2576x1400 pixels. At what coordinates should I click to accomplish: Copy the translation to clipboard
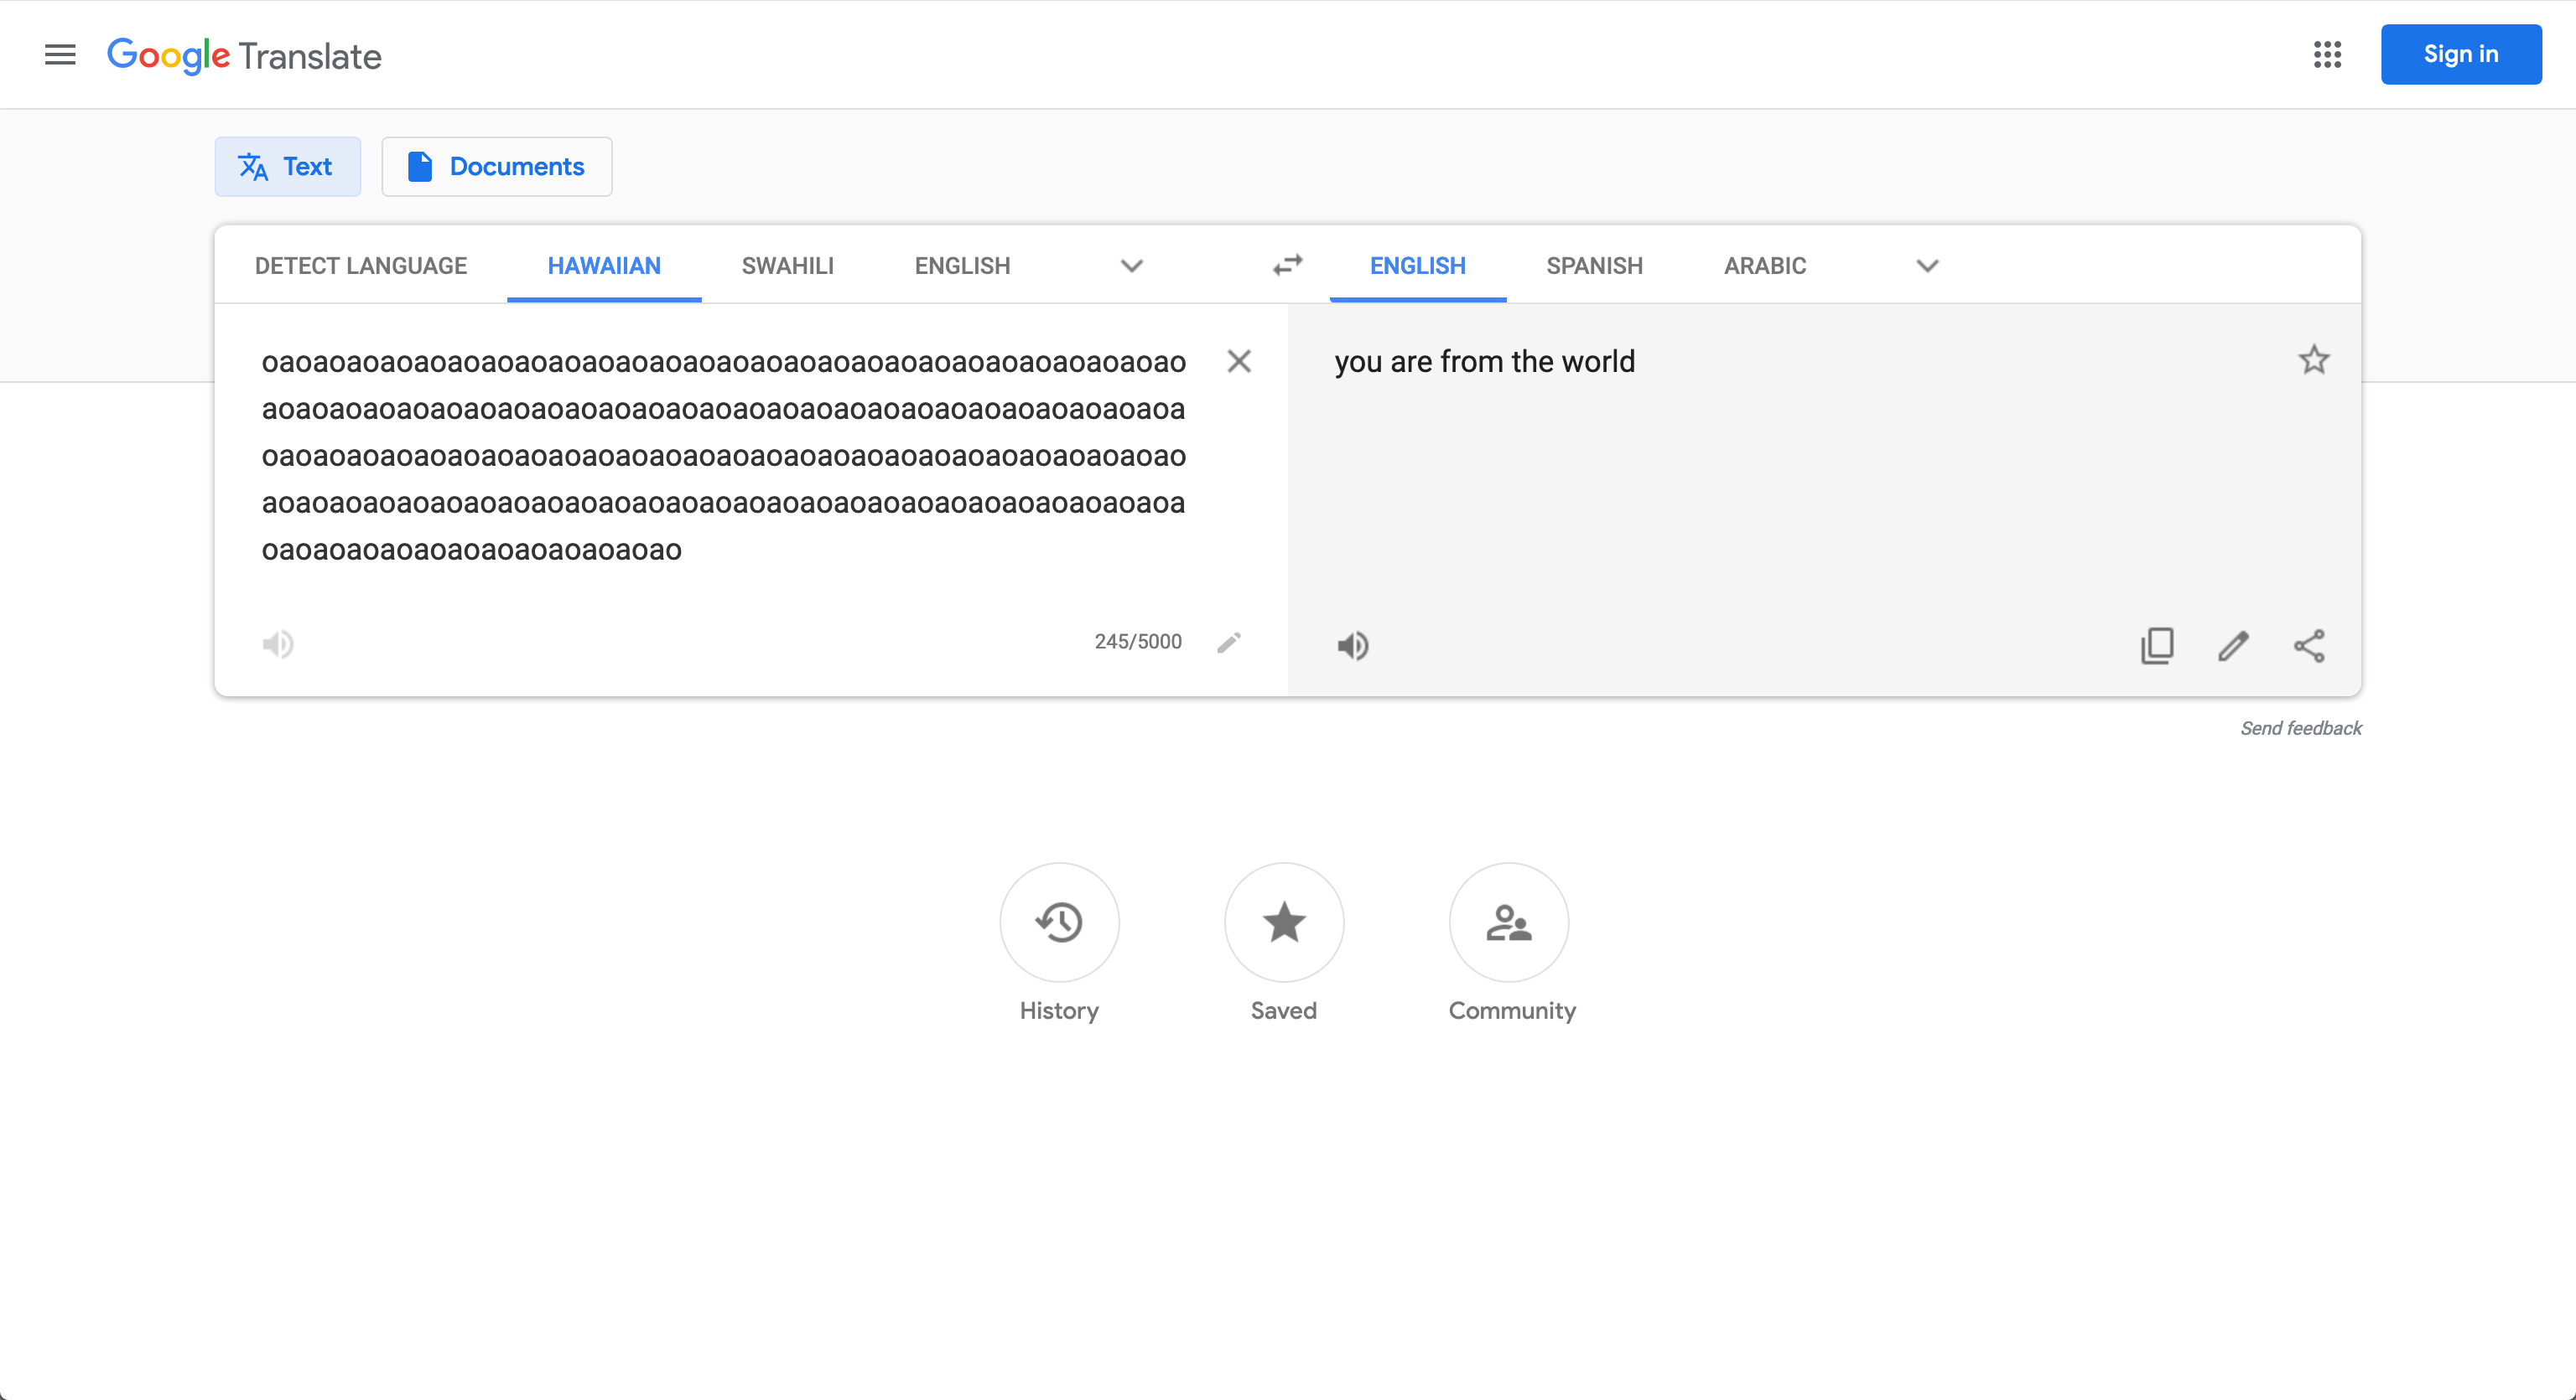tap(2157, 645)
